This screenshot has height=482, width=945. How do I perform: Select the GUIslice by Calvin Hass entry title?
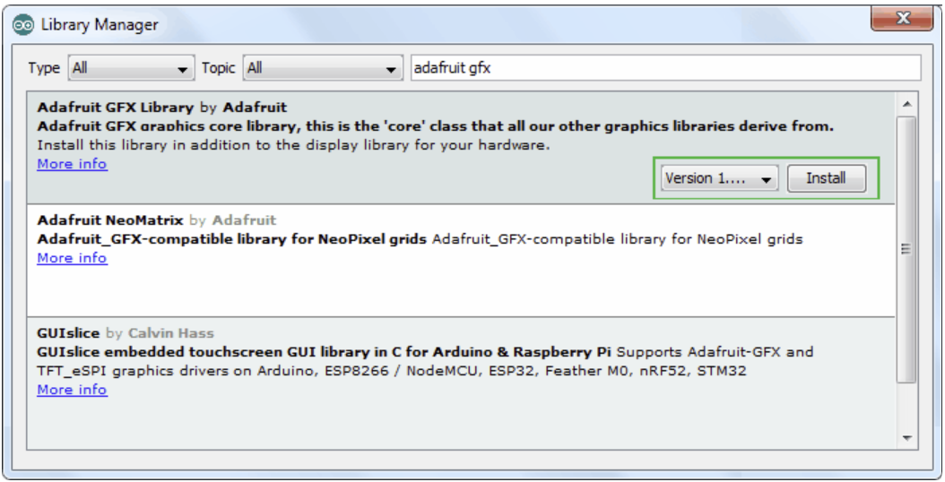pos(126,332)
